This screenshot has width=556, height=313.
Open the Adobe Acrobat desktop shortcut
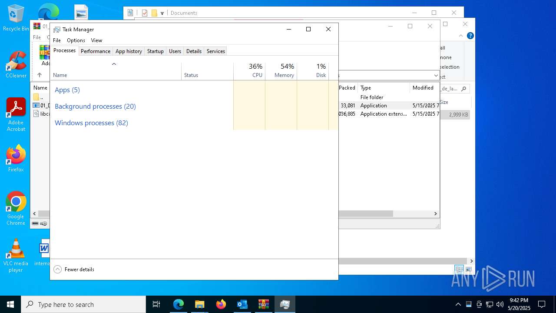point(16,114)
